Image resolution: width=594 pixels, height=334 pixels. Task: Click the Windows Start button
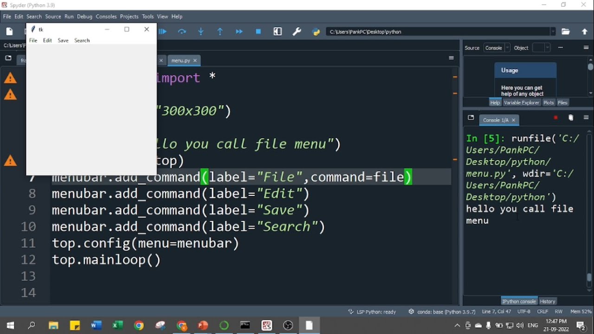(x=10, y=325)
